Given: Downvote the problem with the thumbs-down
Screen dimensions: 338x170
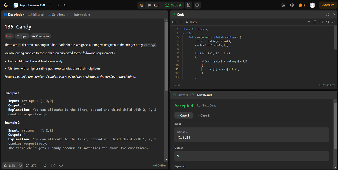Looking at the screenshot, I should point(20,166).
